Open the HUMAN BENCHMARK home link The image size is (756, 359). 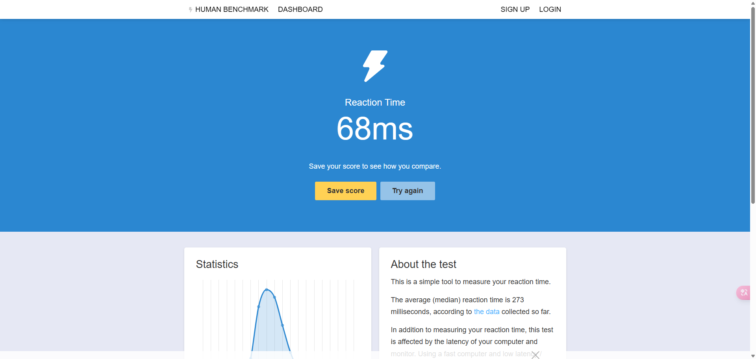[232, 9]
